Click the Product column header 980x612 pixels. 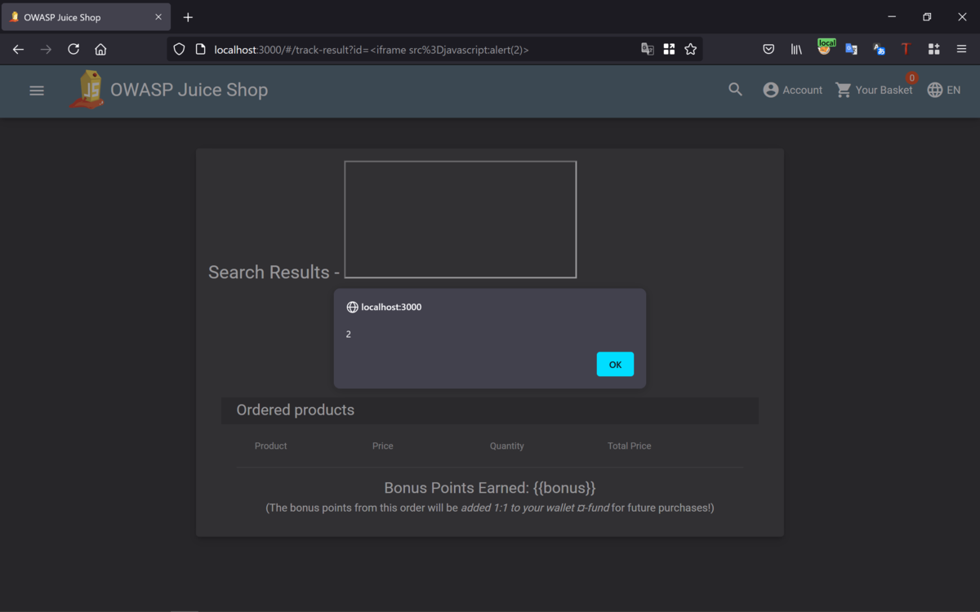[x=271, y=446]
